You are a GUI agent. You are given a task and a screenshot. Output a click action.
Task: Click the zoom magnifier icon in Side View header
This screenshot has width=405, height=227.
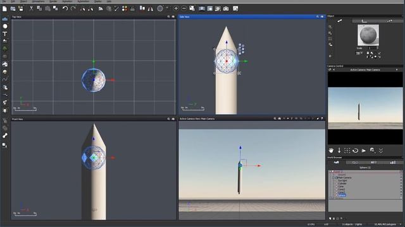click(318, 16)
